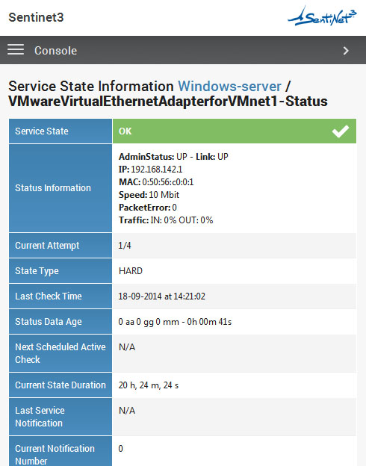Click the Console menu label
The width and height of the screenshot is (366, 466).
pos(55,51)
